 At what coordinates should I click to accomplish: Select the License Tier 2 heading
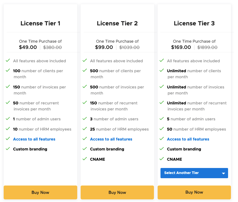tap(117, 23)
